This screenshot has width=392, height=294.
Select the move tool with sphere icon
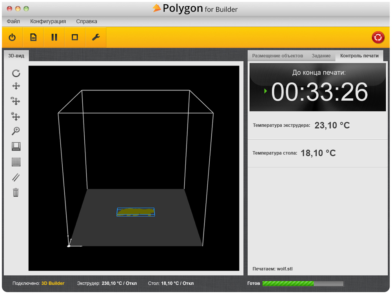coord(16,116)
